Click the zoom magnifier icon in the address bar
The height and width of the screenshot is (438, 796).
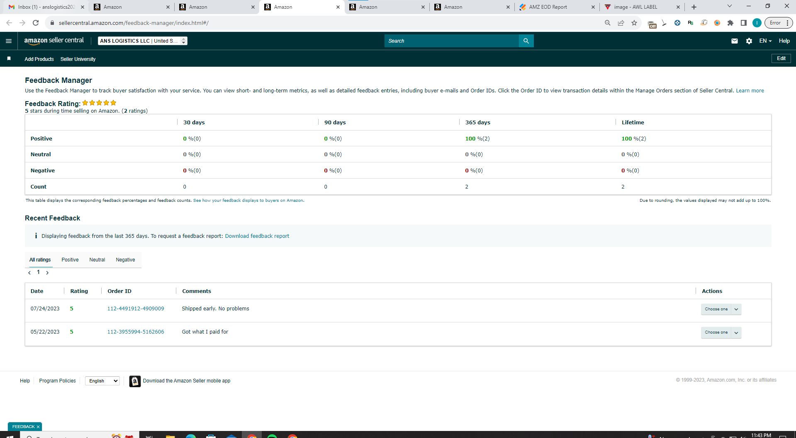tap(607, 23)
